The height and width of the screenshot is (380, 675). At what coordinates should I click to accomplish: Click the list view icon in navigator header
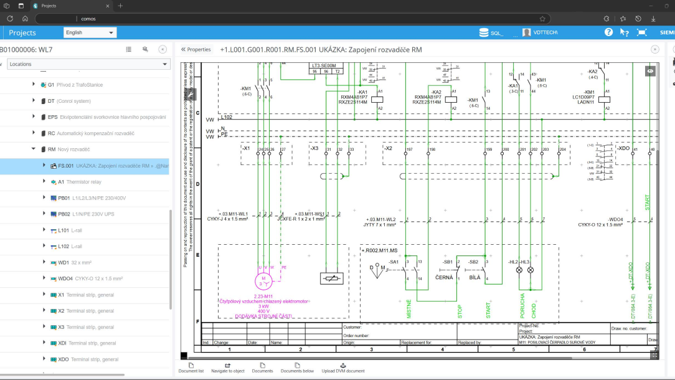pos(129,49)
